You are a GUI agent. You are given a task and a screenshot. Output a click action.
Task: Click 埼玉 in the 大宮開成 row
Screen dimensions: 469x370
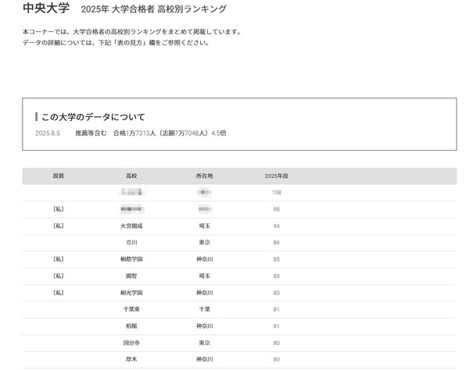pyautogui.click(x=205, y=226)
